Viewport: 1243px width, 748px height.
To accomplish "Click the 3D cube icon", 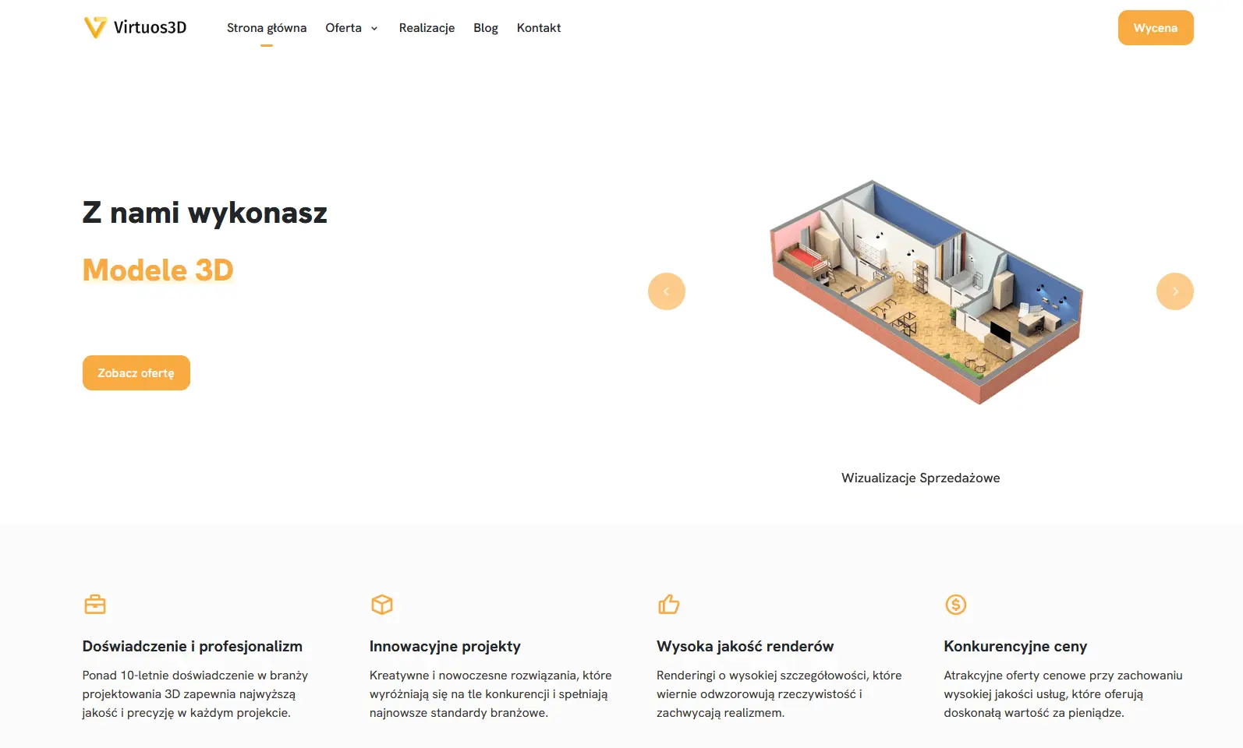I will click(x=382, y=605).
